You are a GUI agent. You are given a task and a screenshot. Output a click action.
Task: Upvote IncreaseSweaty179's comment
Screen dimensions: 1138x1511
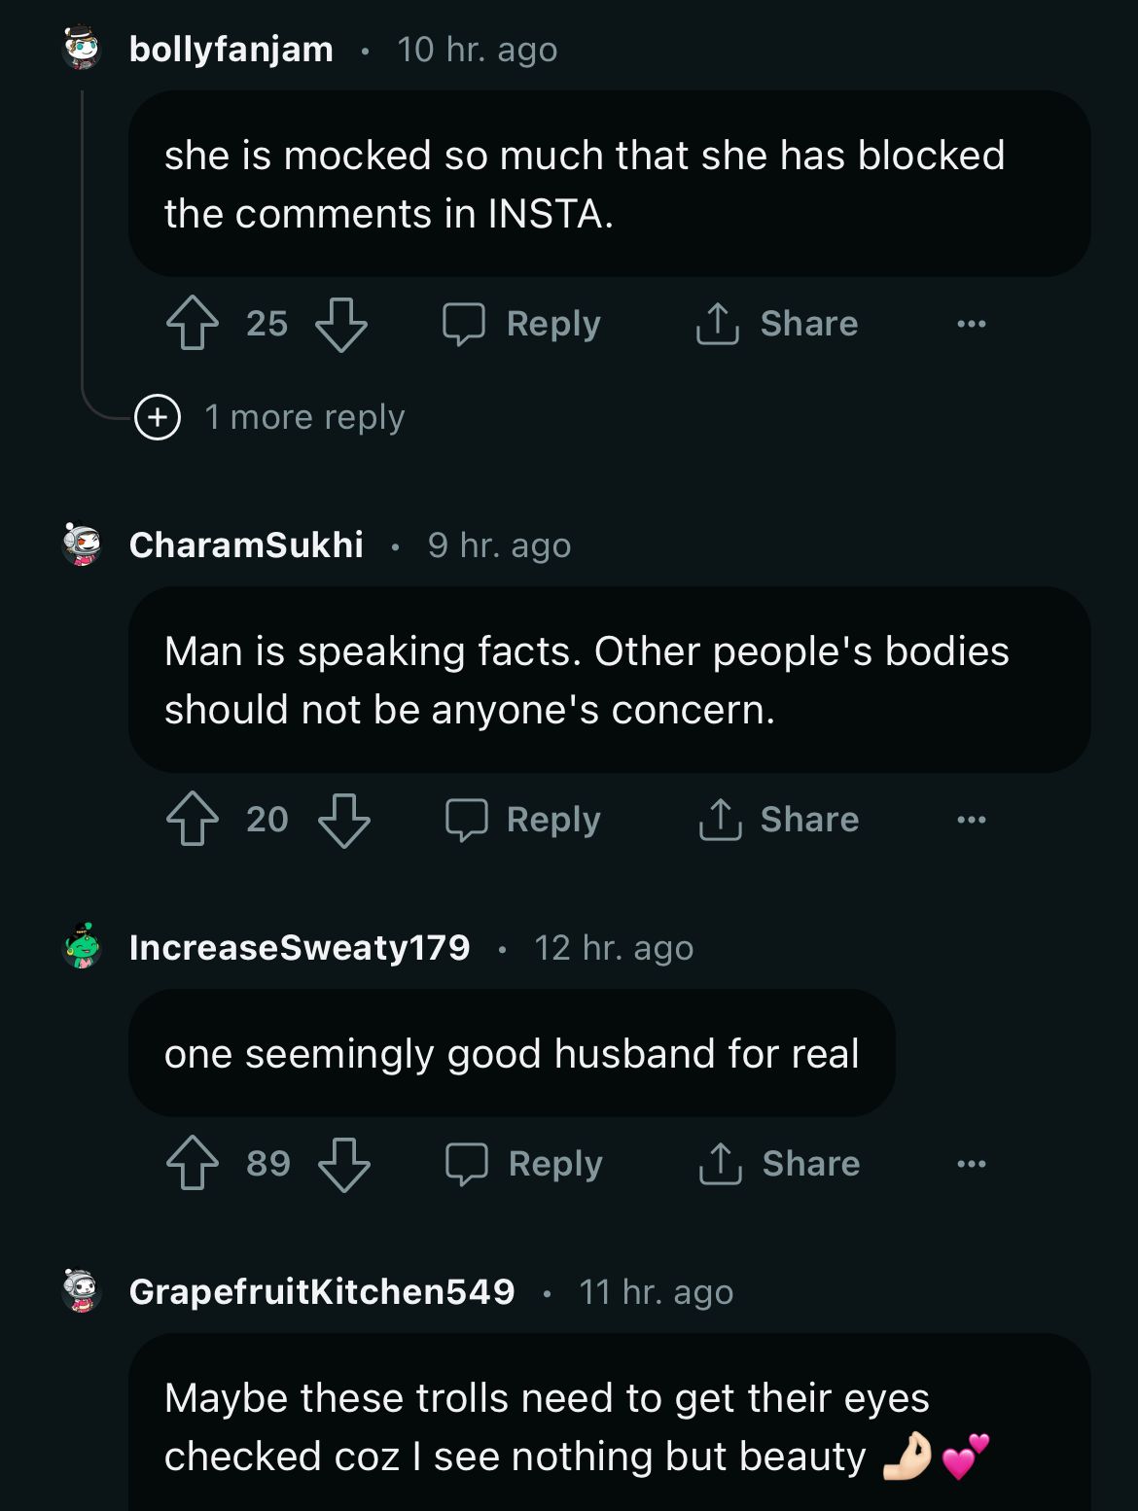193,1163
